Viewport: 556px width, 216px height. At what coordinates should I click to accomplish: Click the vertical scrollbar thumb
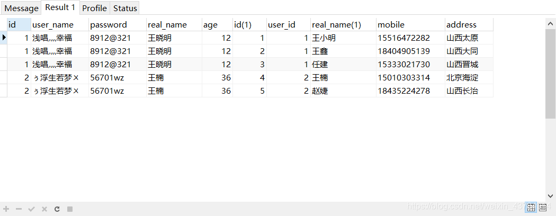tap(550, 74)
